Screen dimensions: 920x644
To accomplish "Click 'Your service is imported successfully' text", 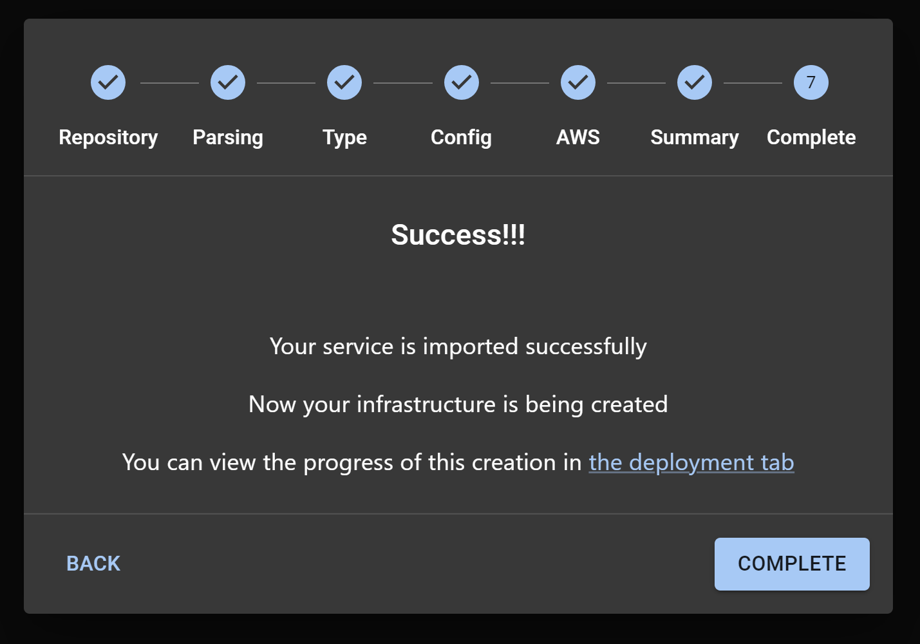I will pos(458,346).
